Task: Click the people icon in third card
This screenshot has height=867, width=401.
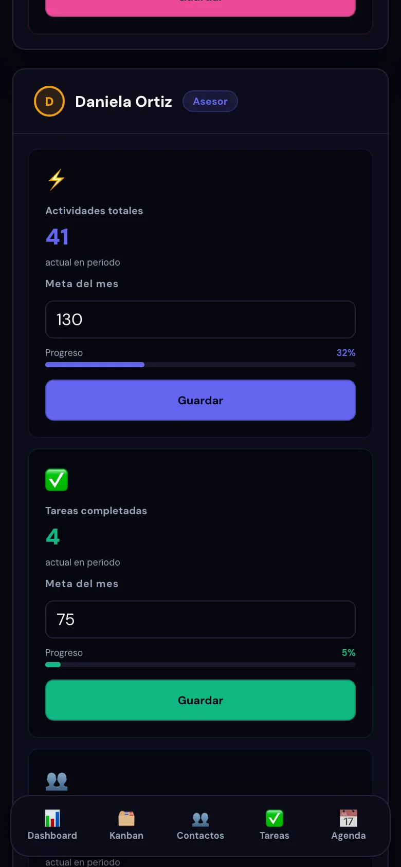Action: tap(57, 781)
